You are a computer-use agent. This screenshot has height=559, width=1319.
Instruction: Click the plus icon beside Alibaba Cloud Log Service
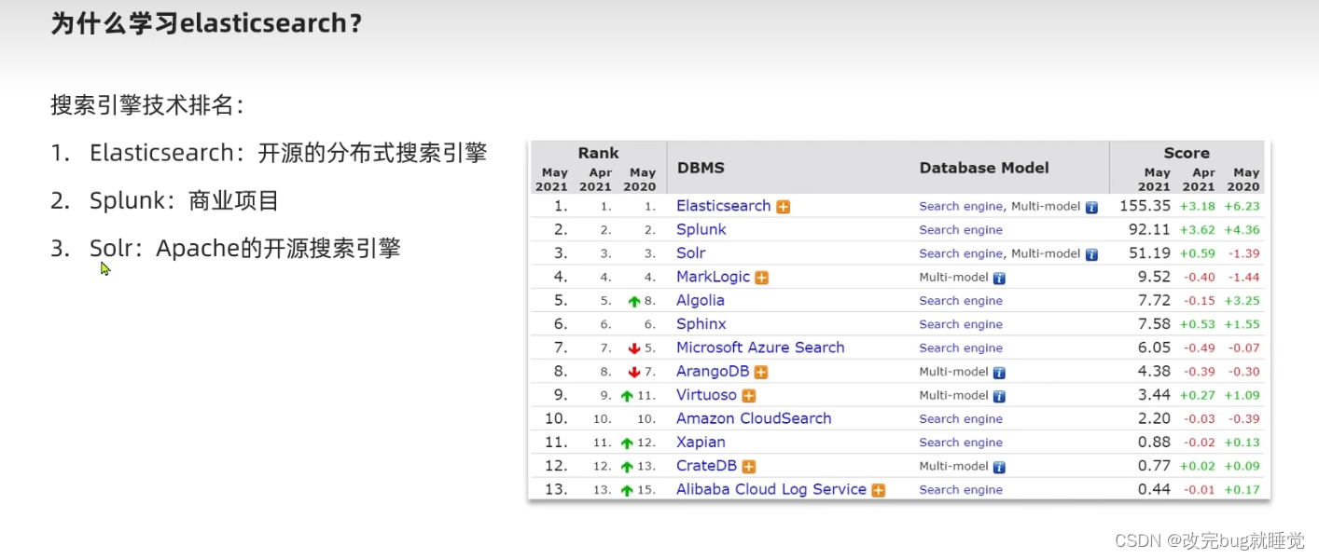878,490
